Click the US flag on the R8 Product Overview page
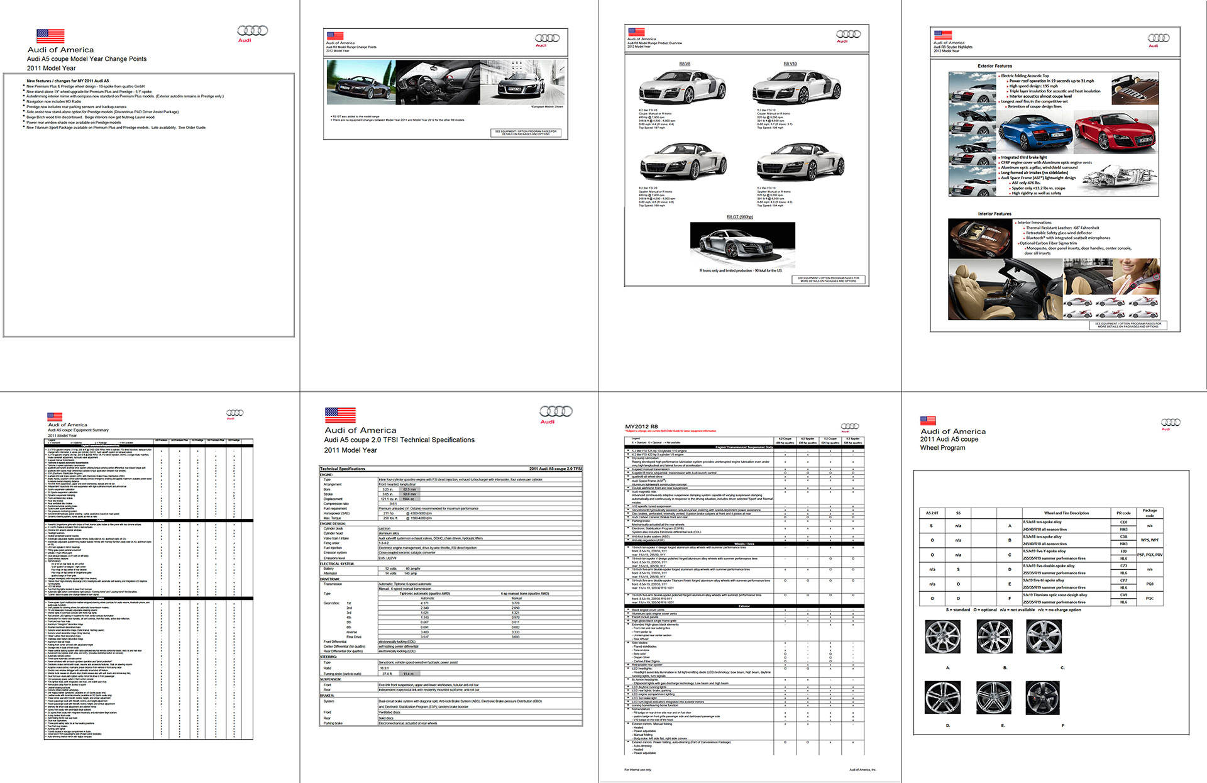The image size is (1207, 783). pos(636,31)
